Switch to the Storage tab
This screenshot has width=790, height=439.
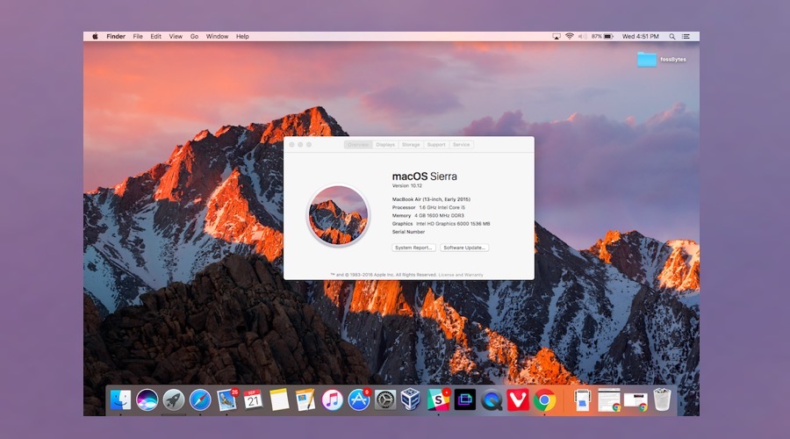coord(411,145)
